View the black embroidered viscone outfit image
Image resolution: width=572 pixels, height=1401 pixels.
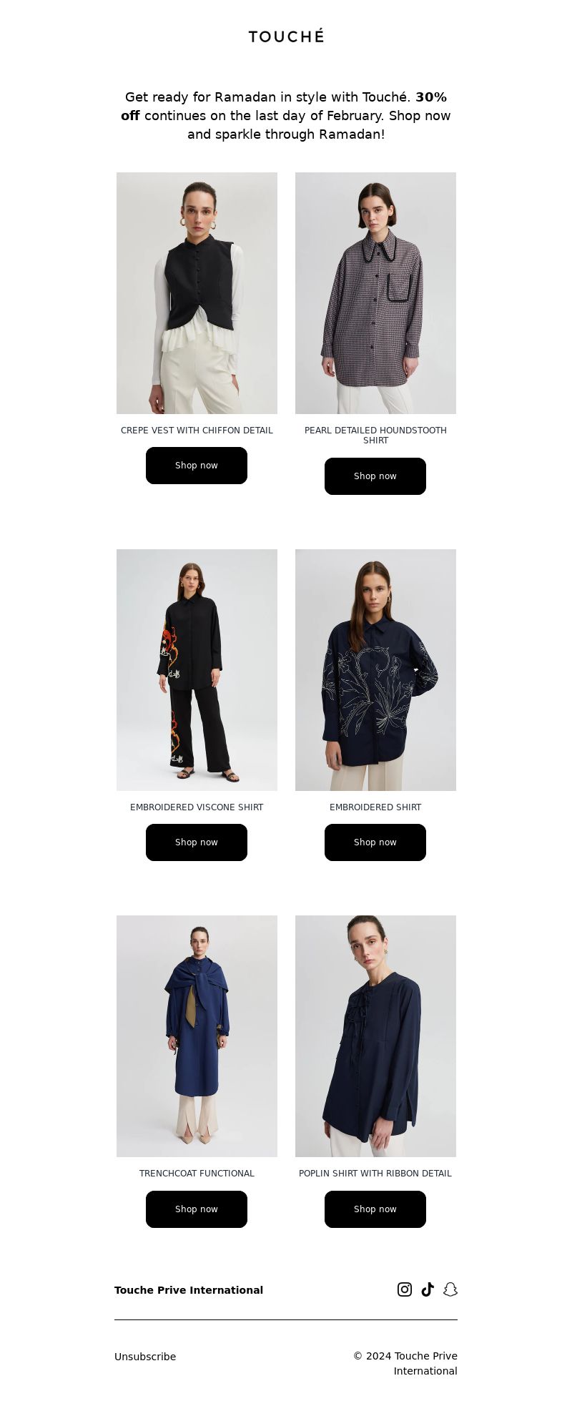(x=197, y=670)
